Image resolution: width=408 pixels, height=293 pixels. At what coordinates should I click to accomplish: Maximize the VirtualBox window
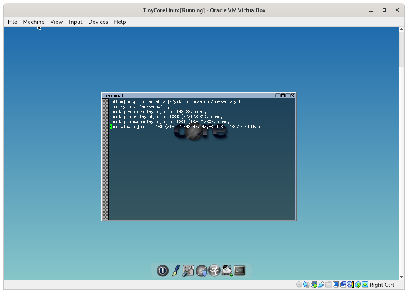click(x=384, y=10)
